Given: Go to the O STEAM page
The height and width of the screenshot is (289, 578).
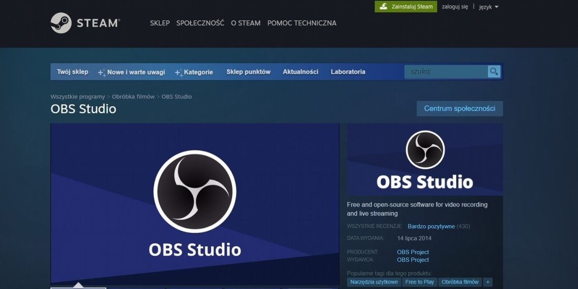Looking at the screenshot, I should coord(245,23).
